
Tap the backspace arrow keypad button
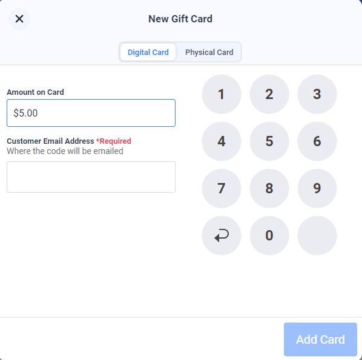222,236
